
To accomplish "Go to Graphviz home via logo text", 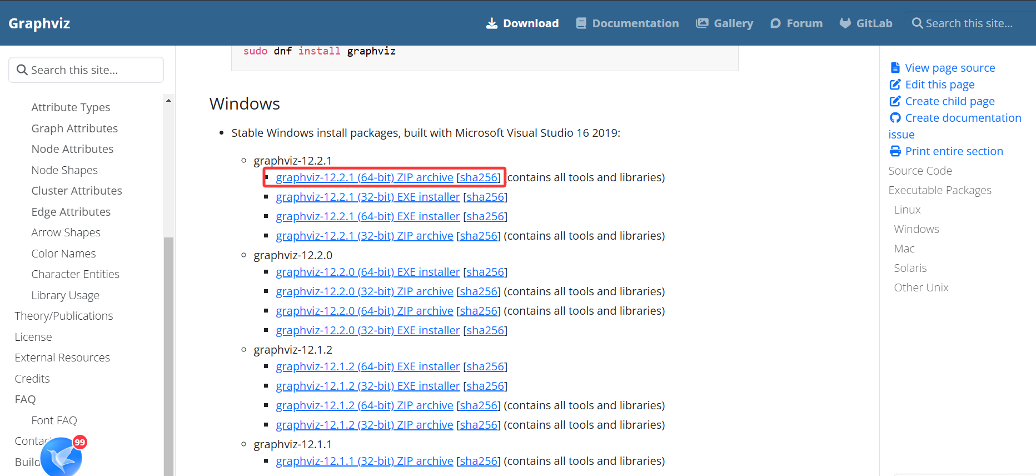I will point(39,23).
